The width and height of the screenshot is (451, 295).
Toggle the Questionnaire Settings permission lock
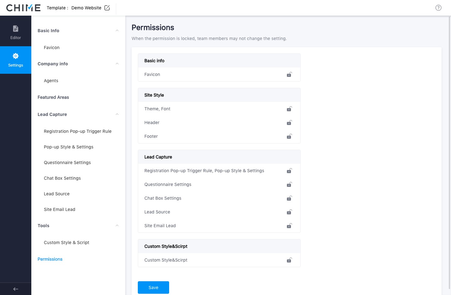point(289,184)
